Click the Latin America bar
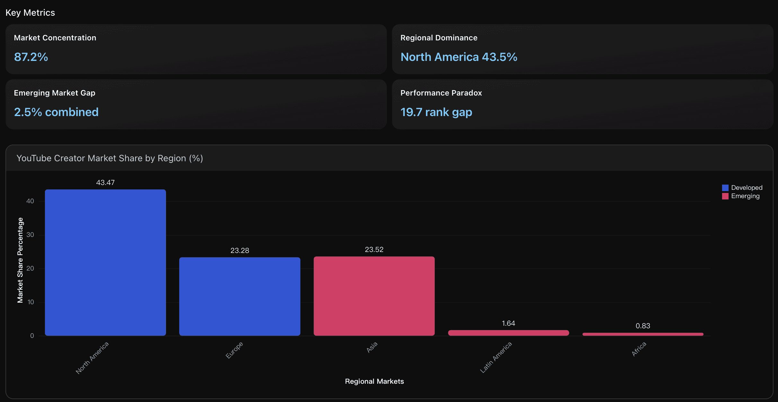The width and height of the screenshot is (778, 402). click(508, 333)
